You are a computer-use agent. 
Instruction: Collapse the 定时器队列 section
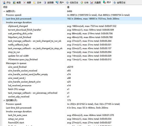coord(4,100)
